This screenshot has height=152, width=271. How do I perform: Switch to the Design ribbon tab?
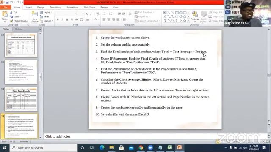click(41, 8)
